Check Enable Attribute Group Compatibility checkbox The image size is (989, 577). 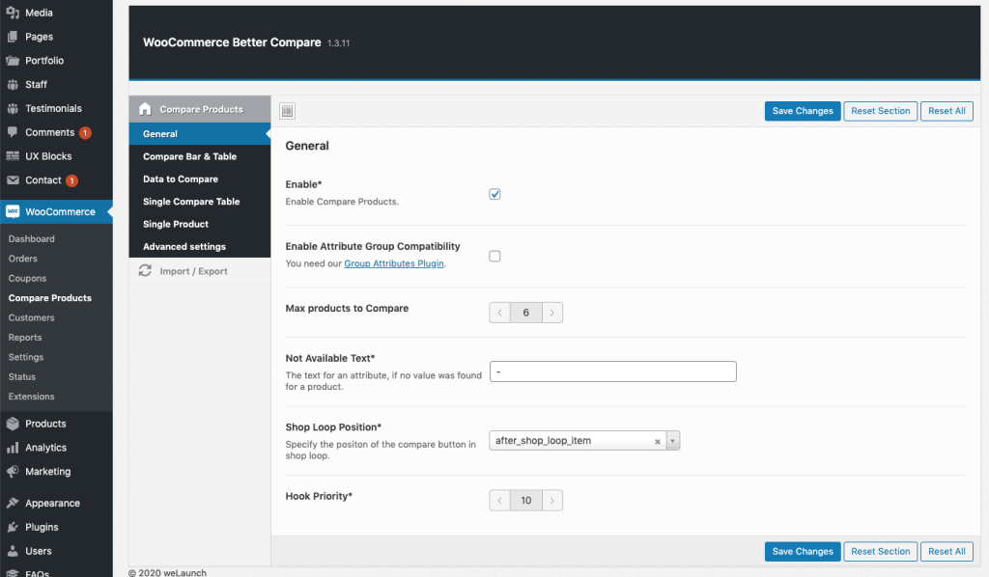point(494,257)
